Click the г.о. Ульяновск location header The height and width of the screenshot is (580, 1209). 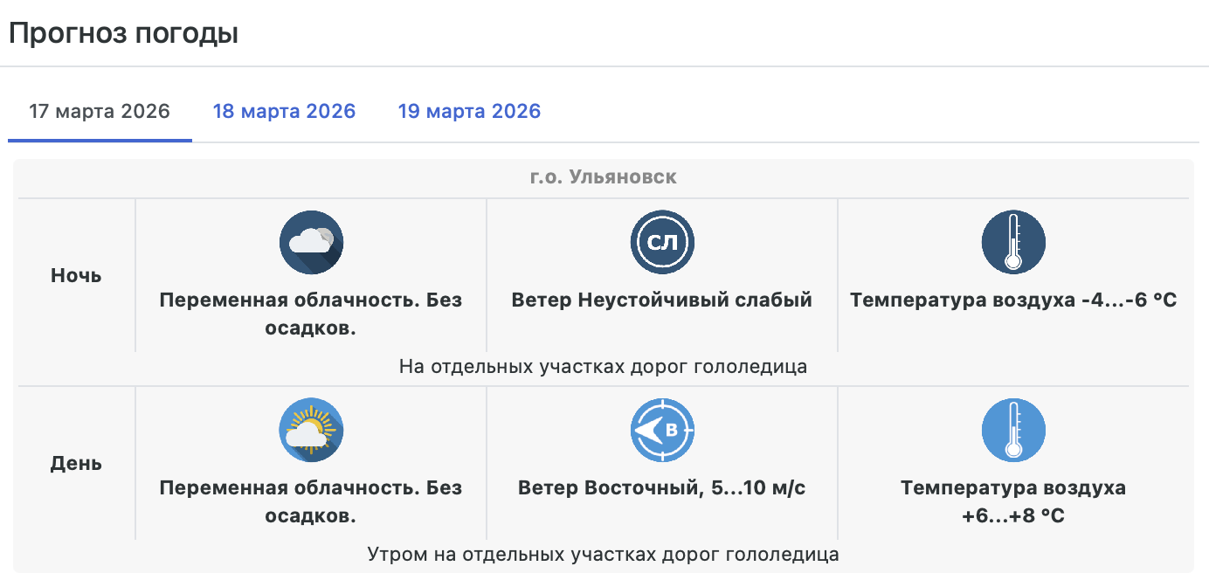pos(604,177)
